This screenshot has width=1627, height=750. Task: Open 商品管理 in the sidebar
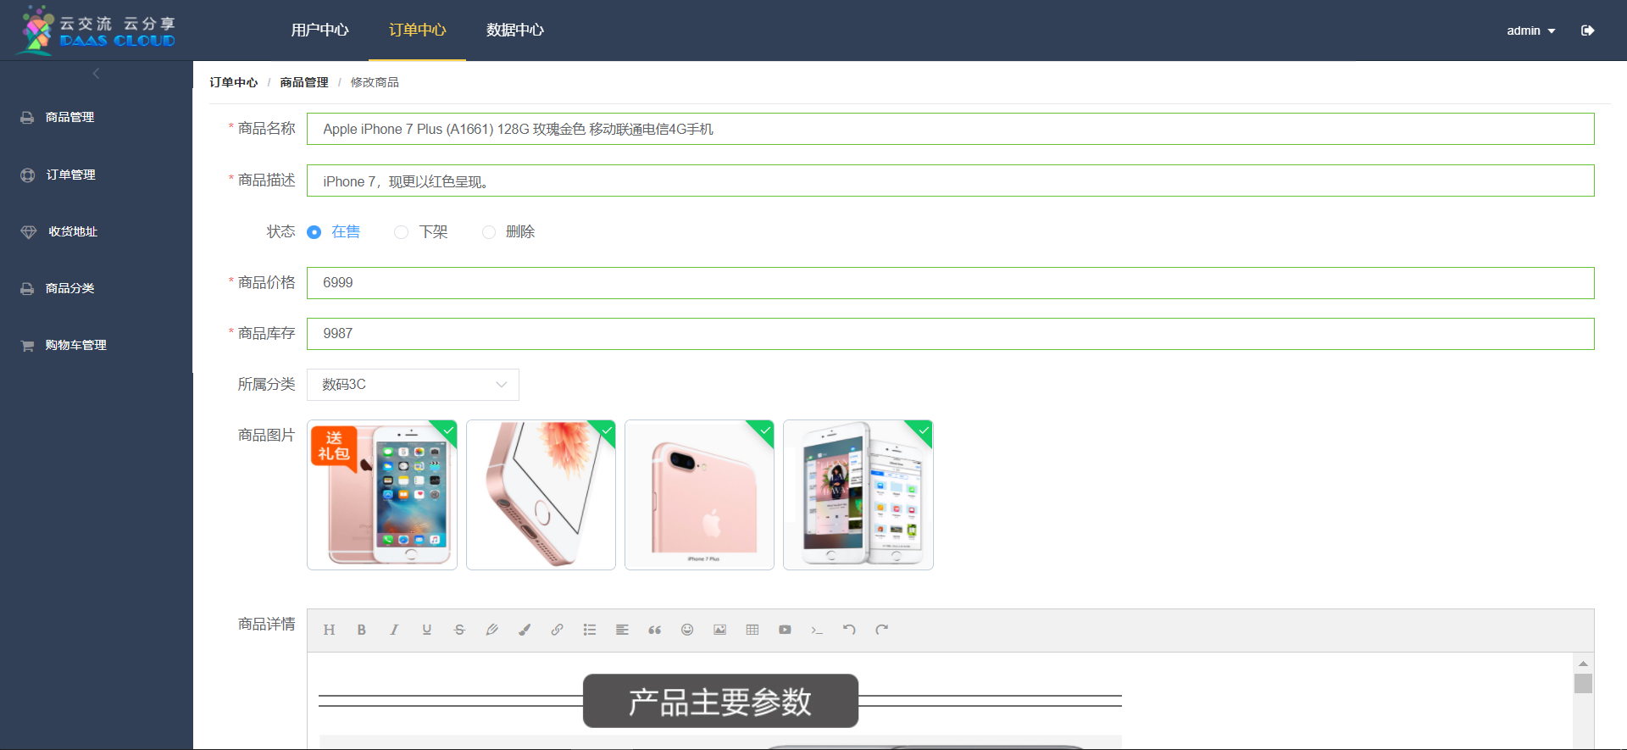[69, 118]
